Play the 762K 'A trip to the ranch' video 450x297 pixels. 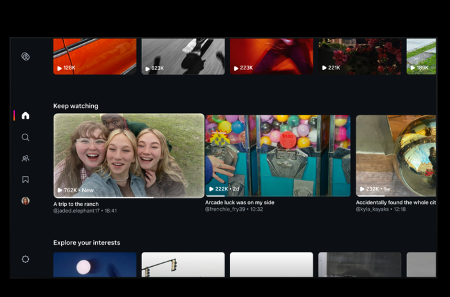[x=129, y=156]
